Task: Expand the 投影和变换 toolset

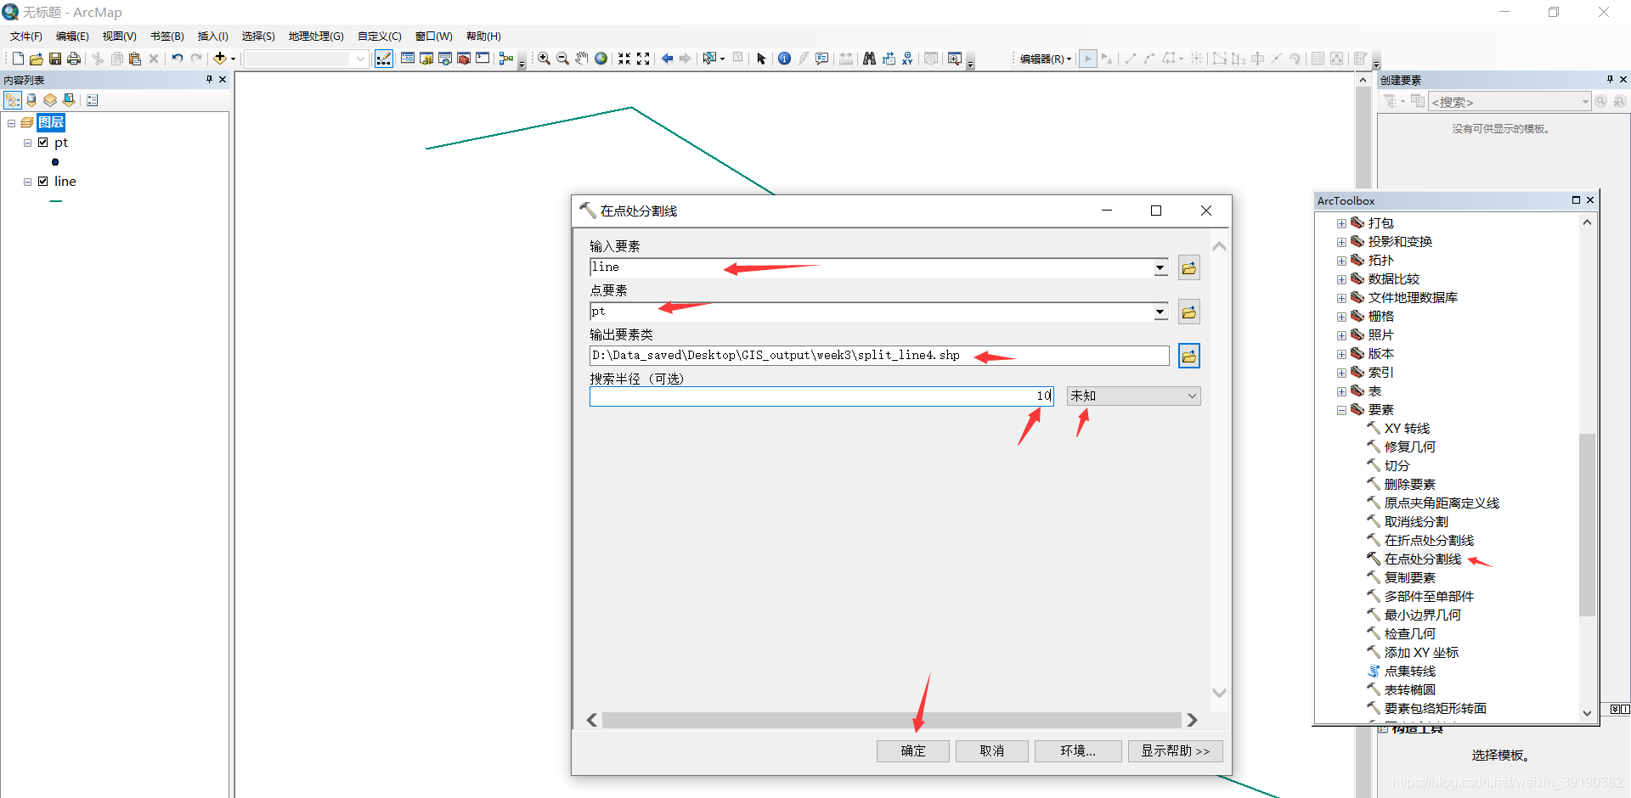Action: tap(1341, 242)
